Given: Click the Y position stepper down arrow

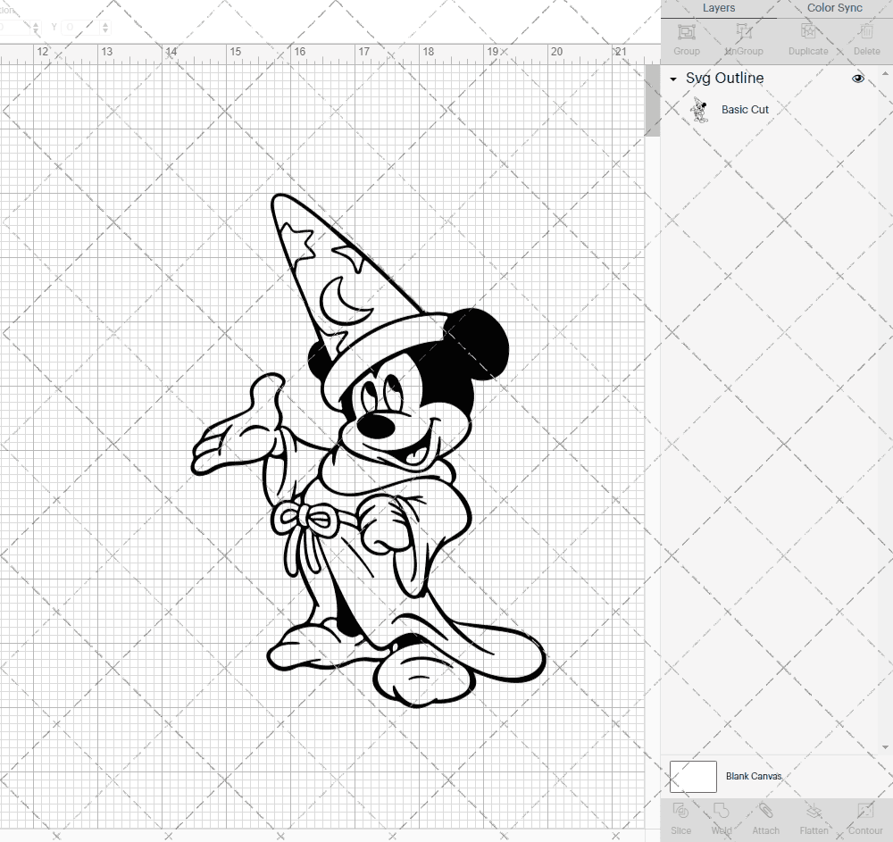Looking at the screenshot, I should (x=104, y=30).
